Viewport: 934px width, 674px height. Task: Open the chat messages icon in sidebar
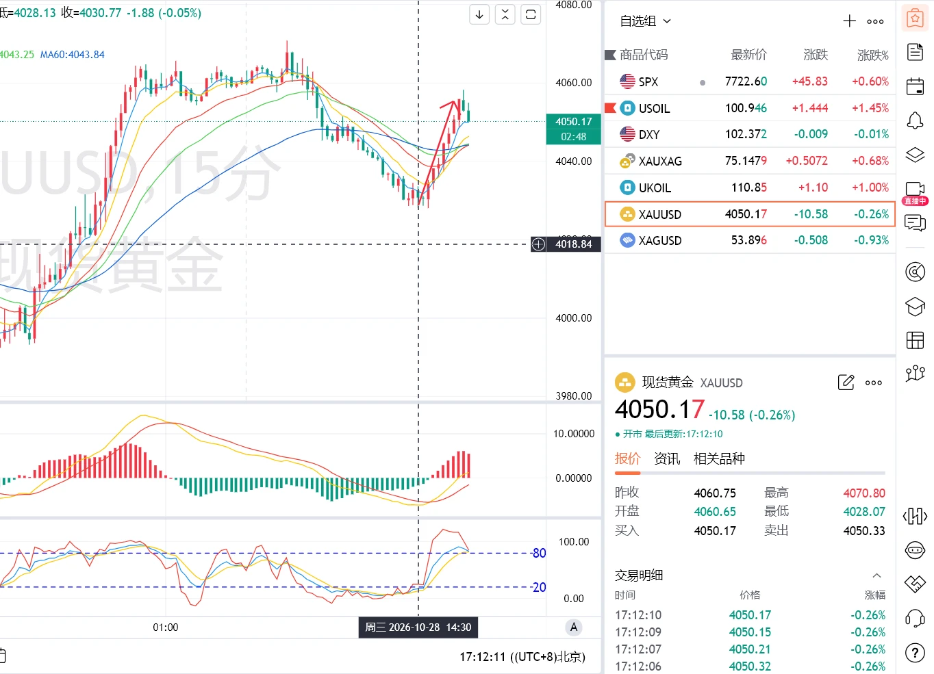point(915,223)
